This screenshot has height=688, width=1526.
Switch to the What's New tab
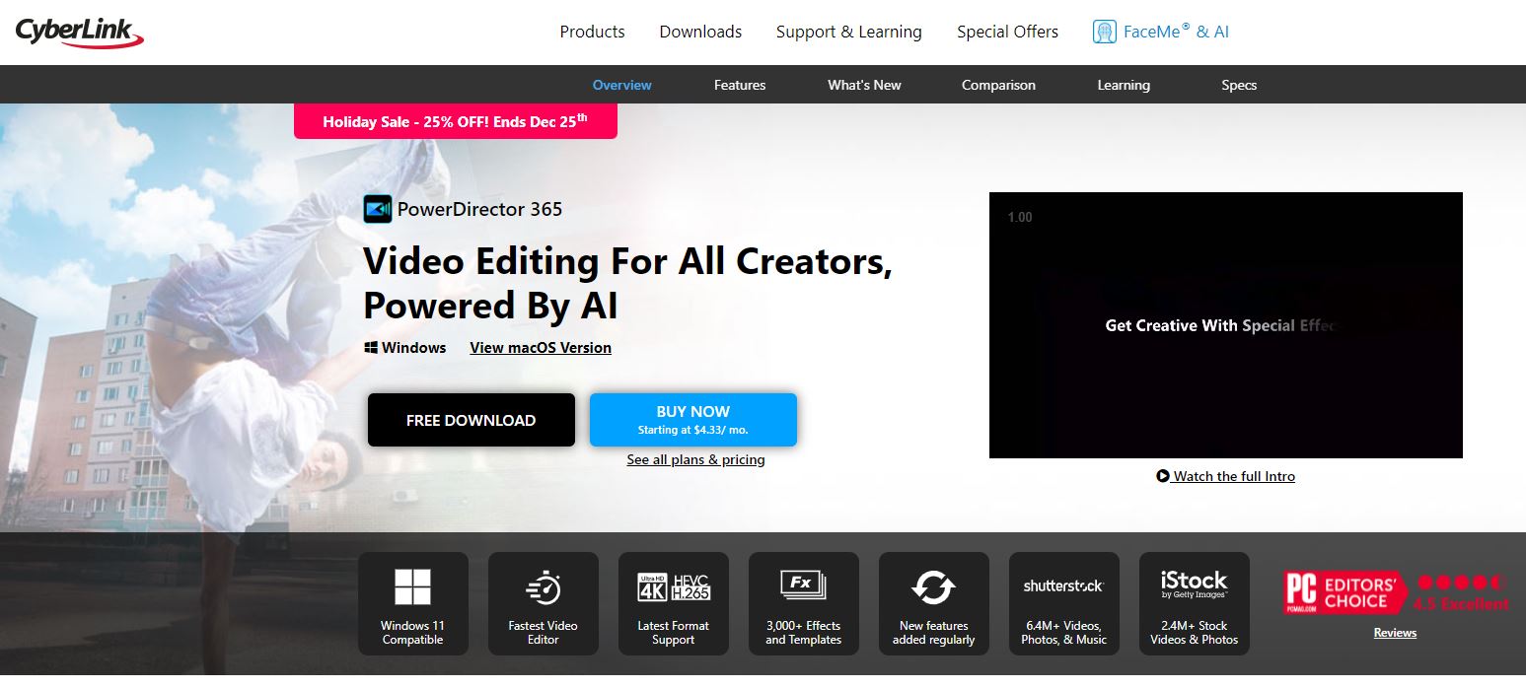point(864,85)
